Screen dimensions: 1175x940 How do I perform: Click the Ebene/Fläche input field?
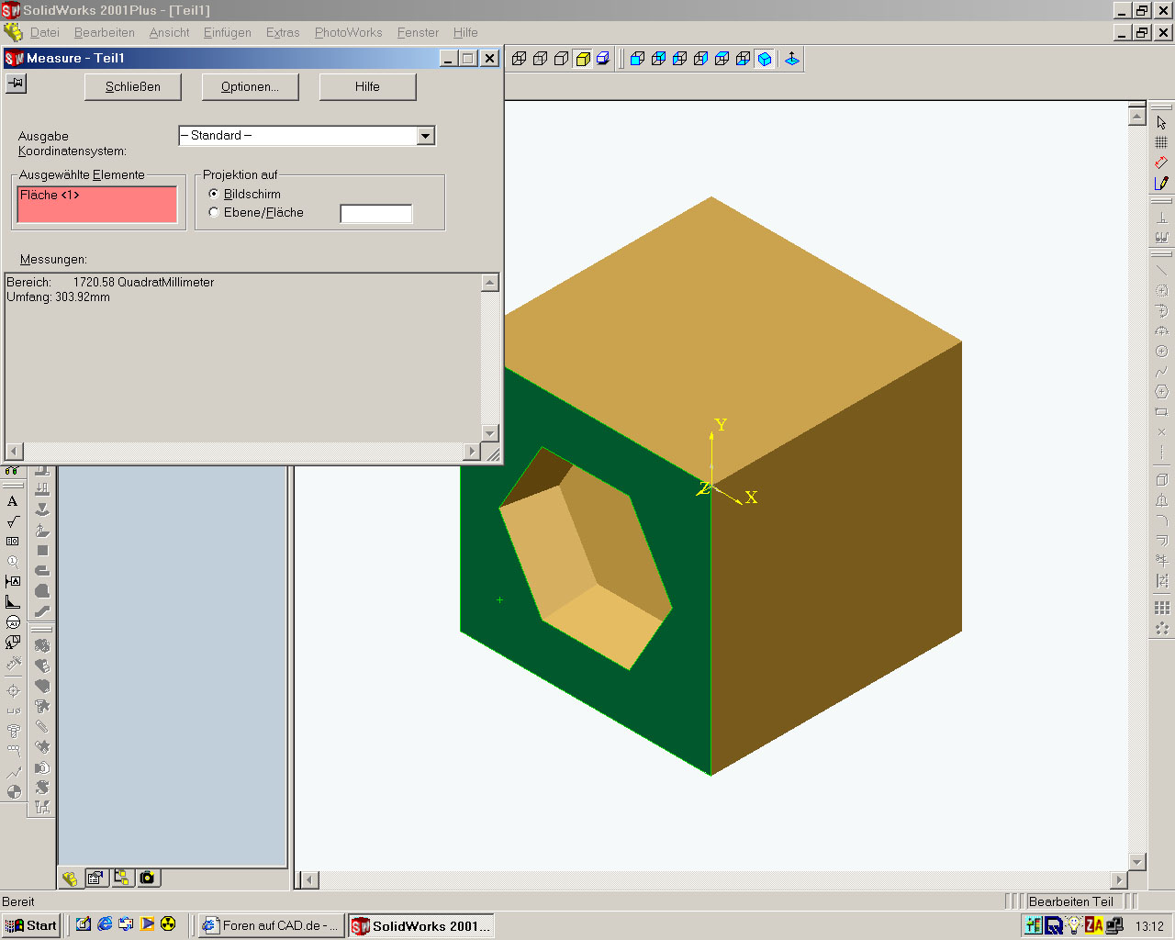(x=376, y=214)
